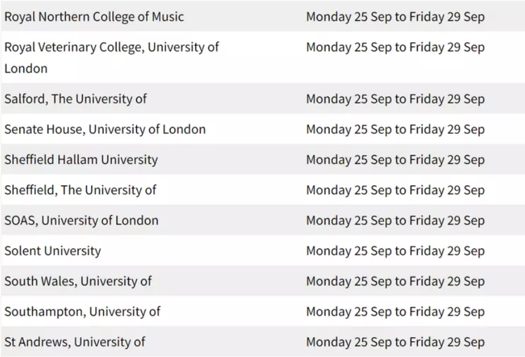Select the St Andrews date cell

click(395, 342)
